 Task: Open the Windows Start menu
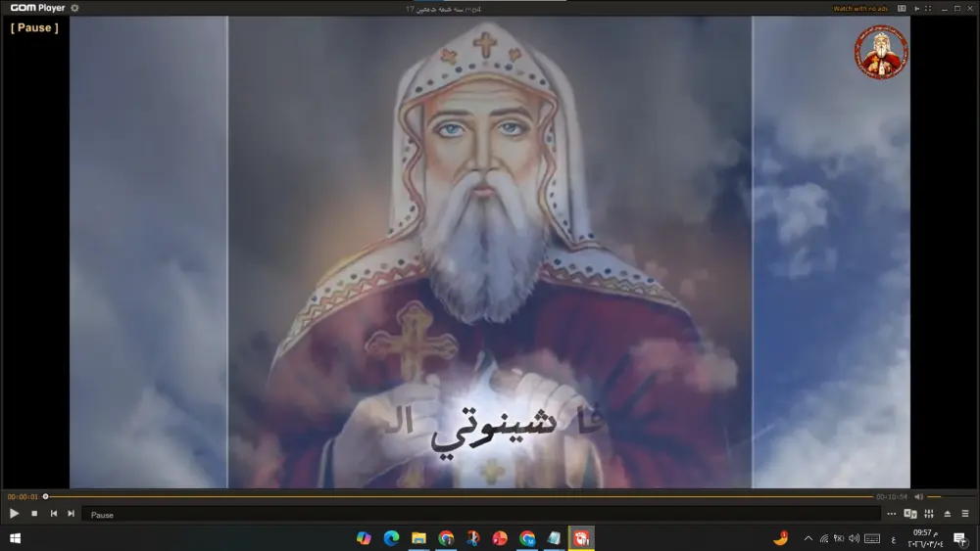pyautogui.click(x=16, y=538)
